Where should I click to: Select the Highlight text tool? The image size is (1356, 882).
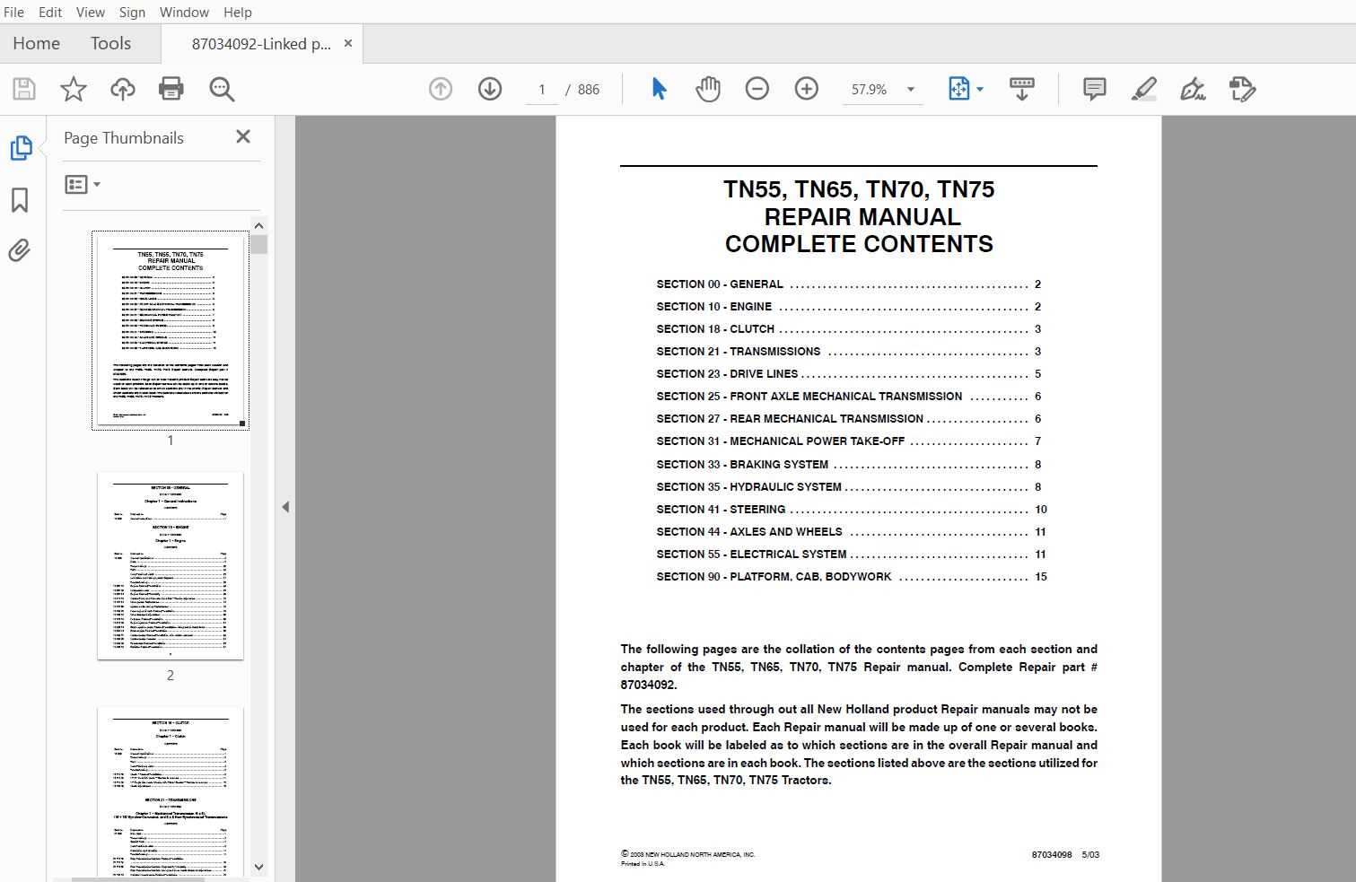[1144, 89]
